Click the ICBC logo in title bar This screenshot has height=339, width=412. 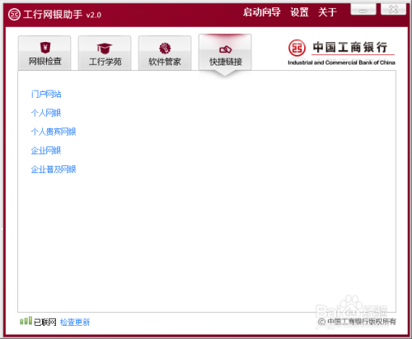pos(14,14)
